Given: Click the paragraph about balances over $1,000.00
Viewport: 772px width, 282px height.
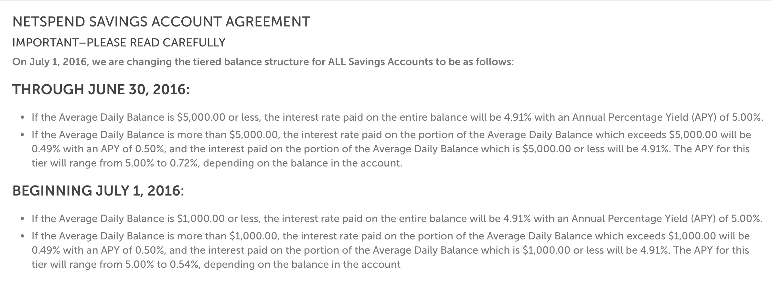Looking at the screenshot, I should [390, 250].
